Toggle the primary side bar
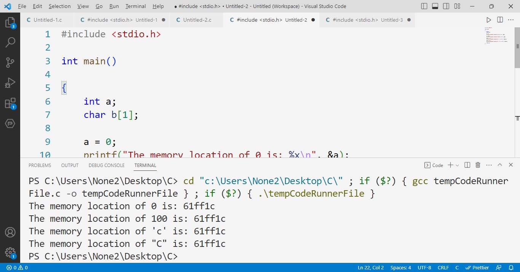Image resolution: width=520 pixels, height=272 pixels. click(x=424, y=6)
